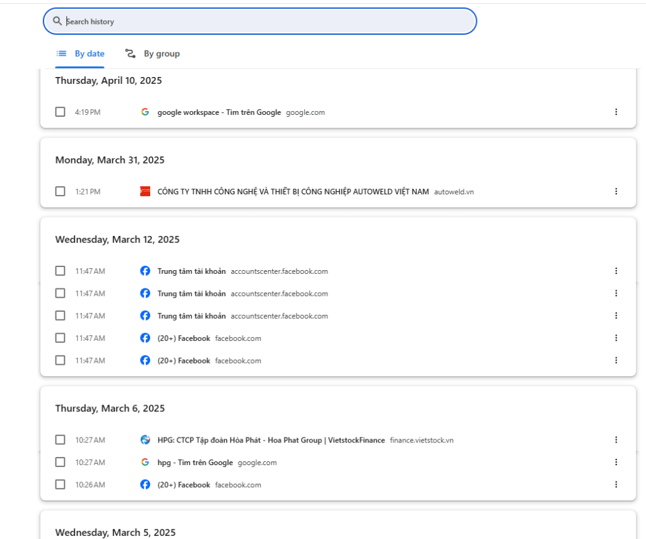Screen dimensions: 646x539
Task: Tick checkbox for HPG VietstockFinance entry
Action: [x=60, y=440]
